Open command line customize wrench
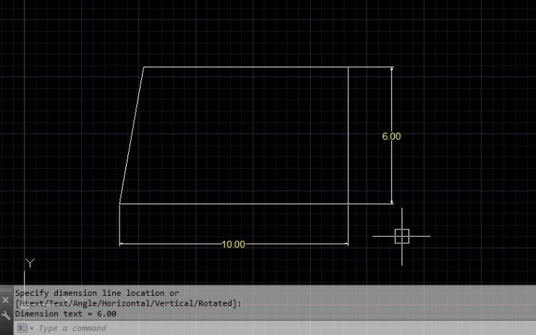The width and height of the screenshot is (536, 335). [6, 315]
